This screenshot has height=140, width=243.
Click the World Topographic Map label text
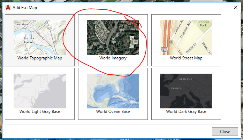(x=40, y=58)
